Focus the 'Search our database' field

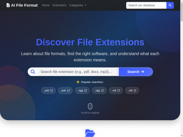point(146,5)
